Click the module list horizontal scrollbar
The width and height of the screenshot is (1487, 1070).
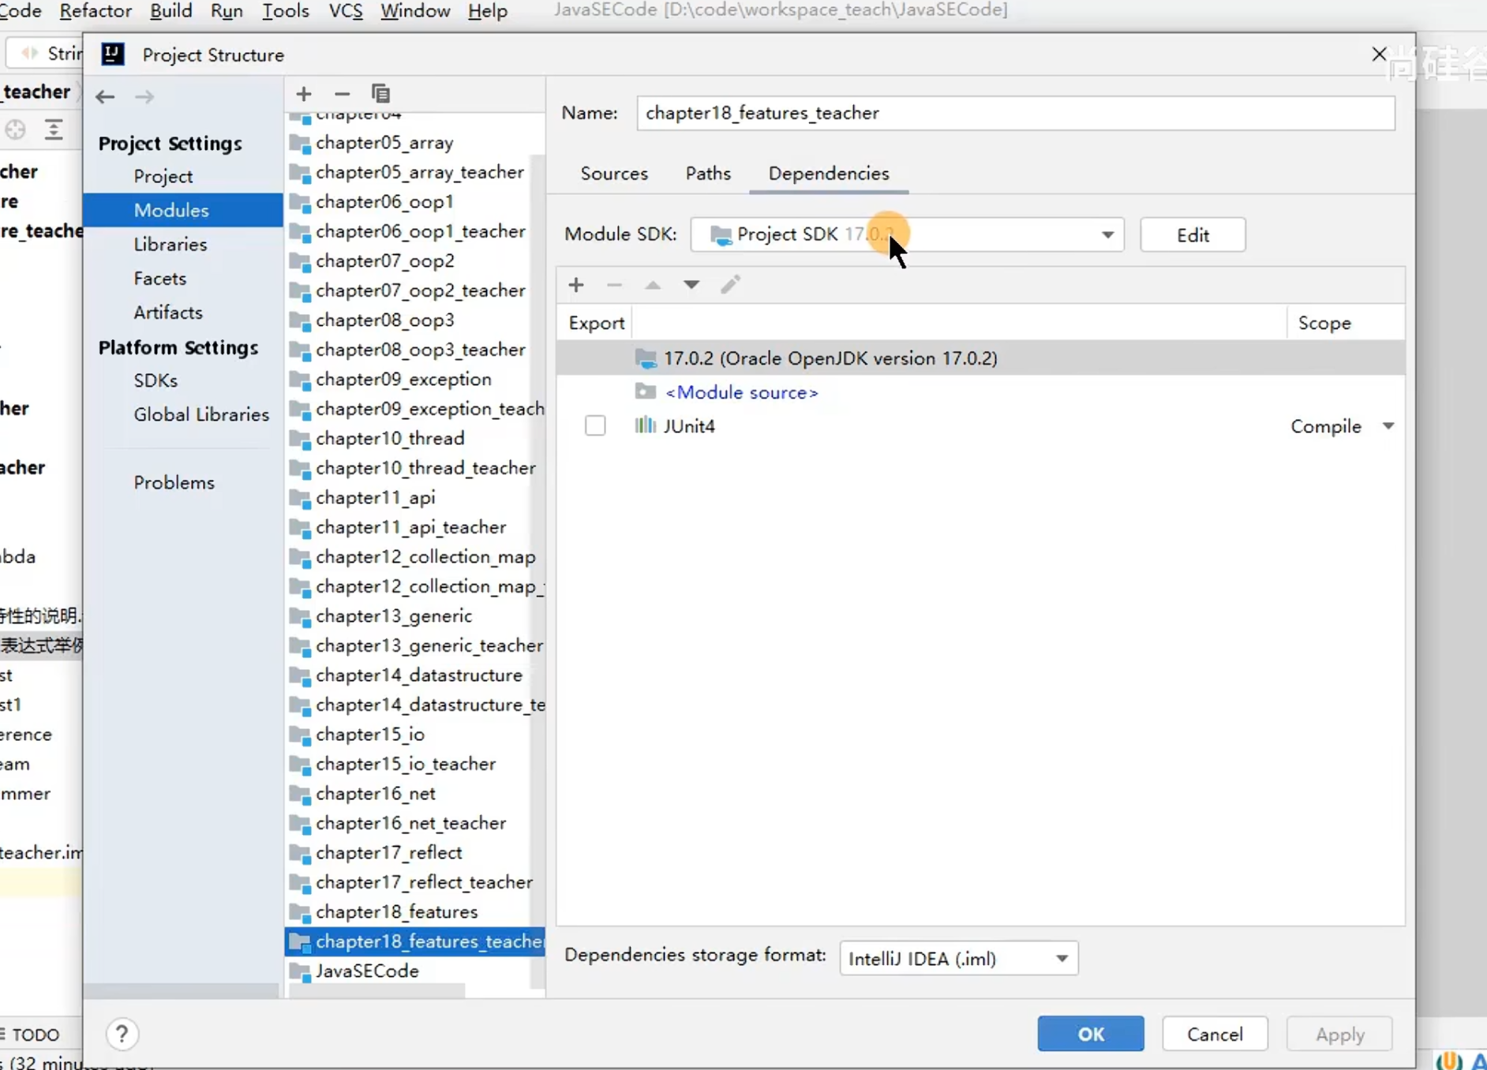point(376,990)
